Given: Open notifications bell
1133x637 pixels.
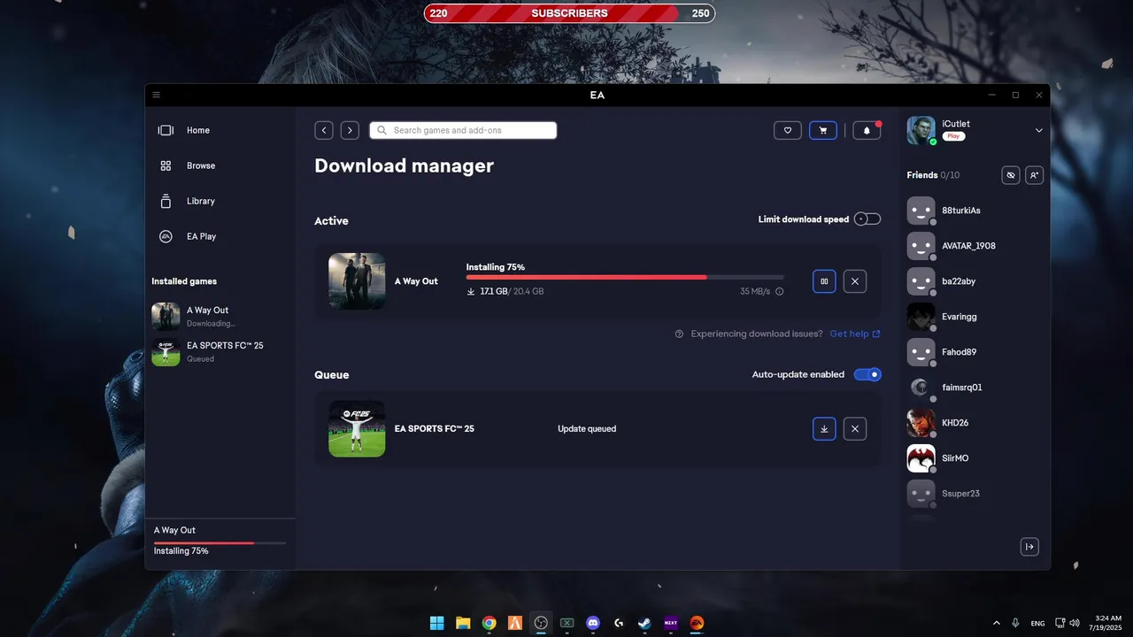Looking at the screenshot, I should click(867, 130).
